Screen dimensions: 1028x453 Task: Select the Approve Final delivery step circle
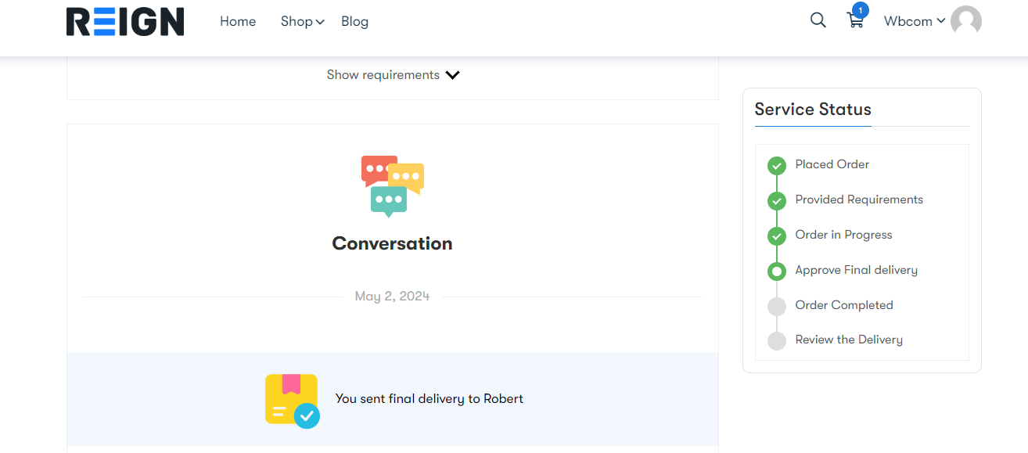point(776,271)
